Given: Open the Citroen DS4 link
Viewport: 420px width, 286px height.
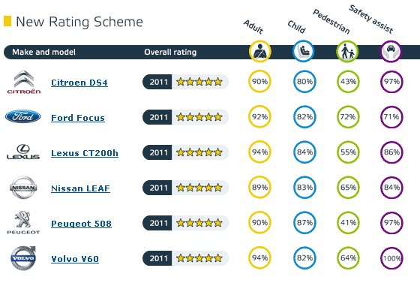Looking at the screenshot, I should pyautogui.click(x=79, y=83).
